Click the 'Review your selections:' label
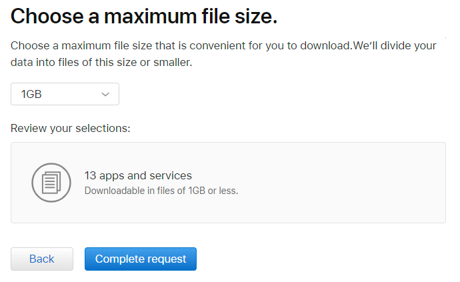 tap(70, 127)
